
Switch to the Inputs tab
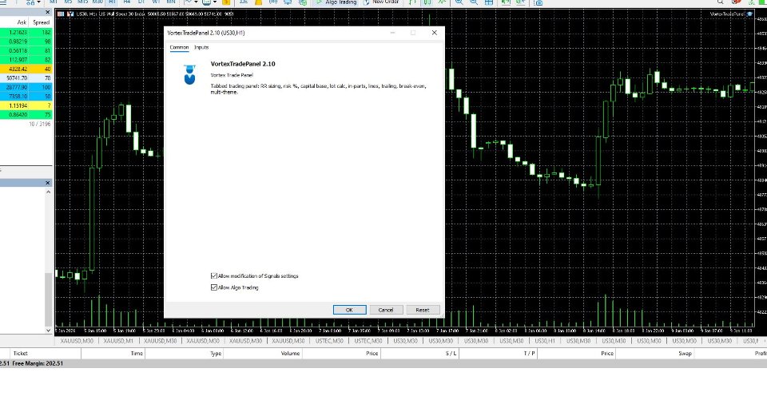(x=201, y=47)
